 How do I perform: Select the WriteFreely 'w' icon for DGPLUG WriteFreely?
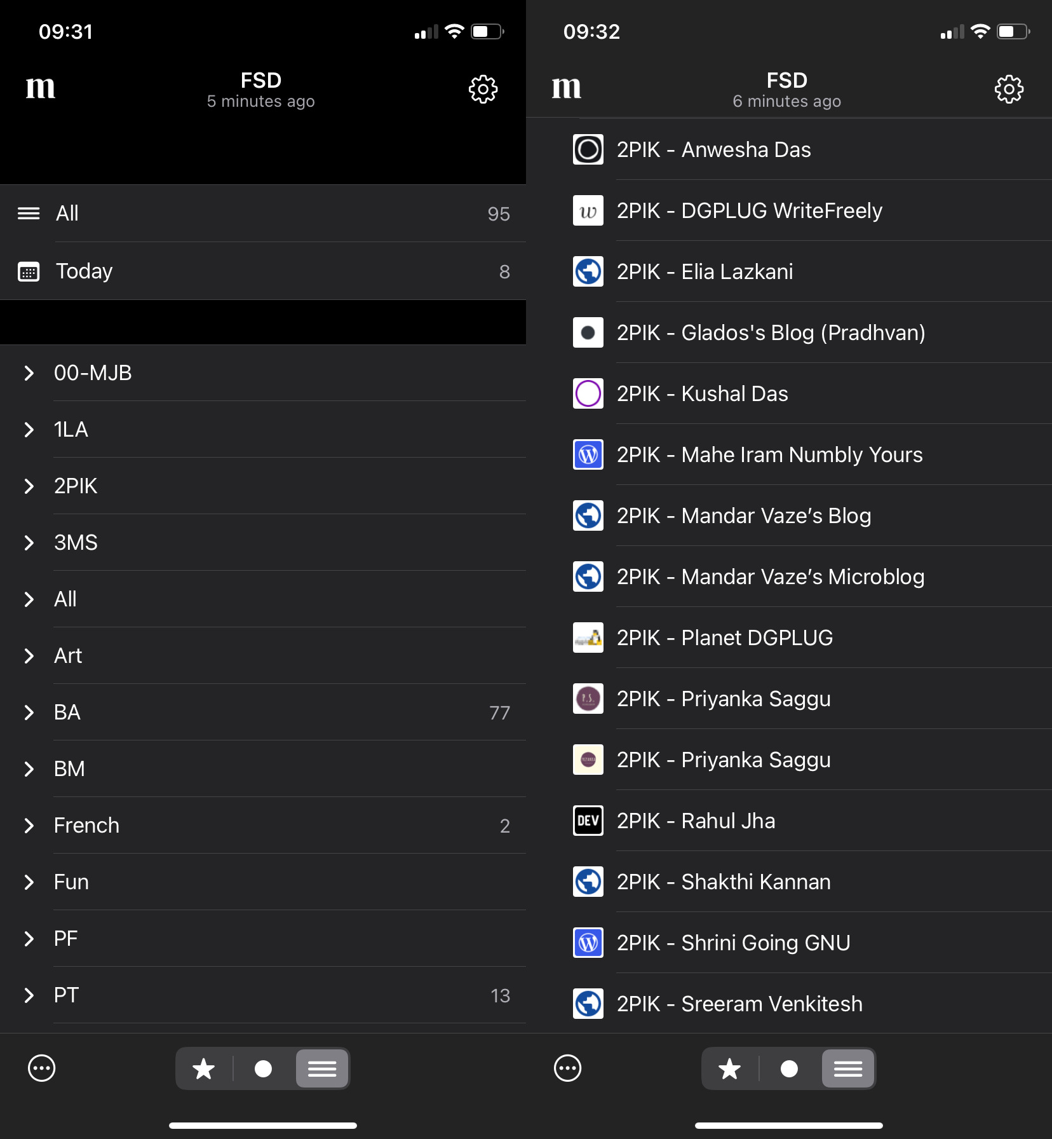click(588, 211)
